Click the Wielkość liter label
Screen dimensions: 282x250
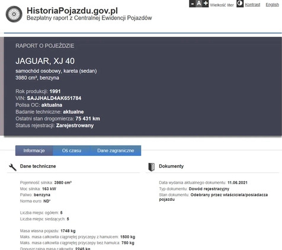point(222,5)
